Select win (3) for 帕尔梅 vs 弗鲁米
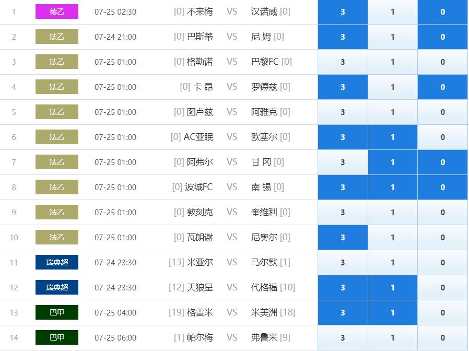Image resolution: width=469 pixels, height=351 pixels. click(343, 338)
